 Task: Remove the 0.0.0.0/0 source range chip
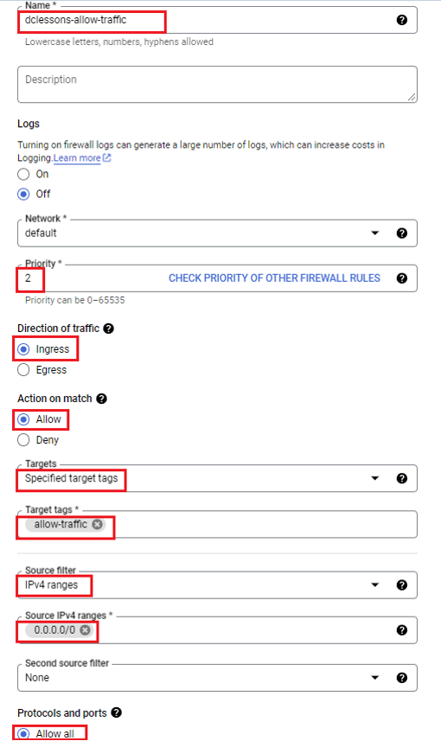(x=85, y=630)
